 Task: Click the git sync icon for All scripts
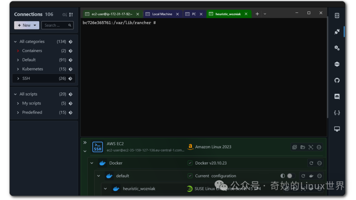click(x=71, y=94)
